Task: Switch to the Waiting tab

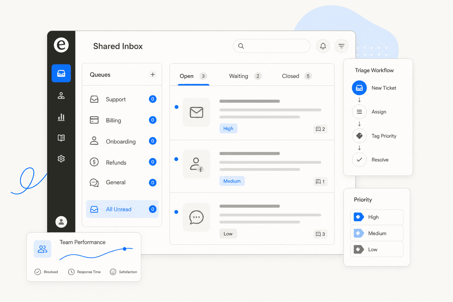Action: tap(245, 76)
